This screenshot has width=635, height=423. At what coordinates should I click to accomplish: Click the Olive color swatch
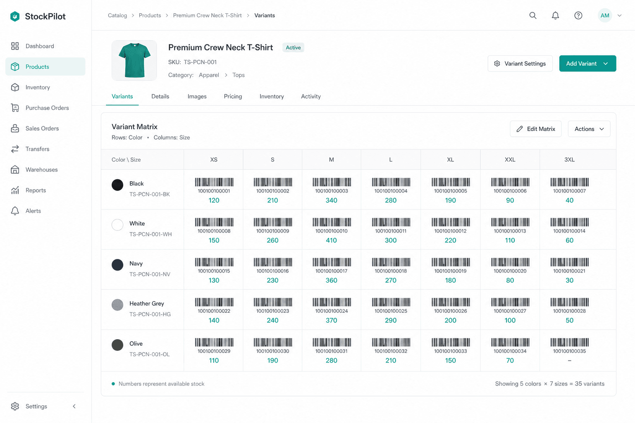pyautogui.click(x=117, y=345)
